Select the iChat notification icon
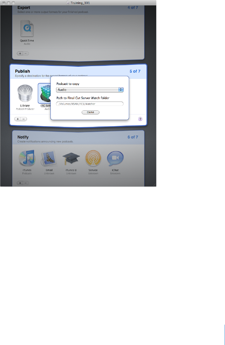The image size is (225, 345). (x=115, y=159)
